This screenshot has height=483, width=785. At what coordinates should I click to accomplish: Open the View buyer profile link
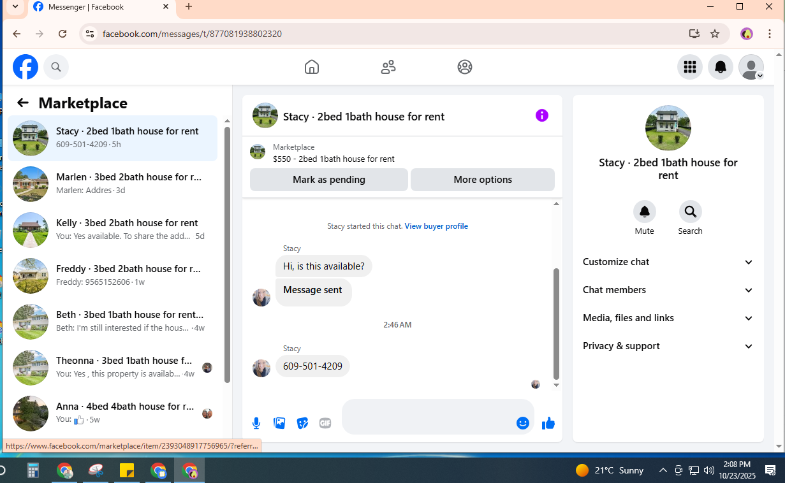coord(436,226)
